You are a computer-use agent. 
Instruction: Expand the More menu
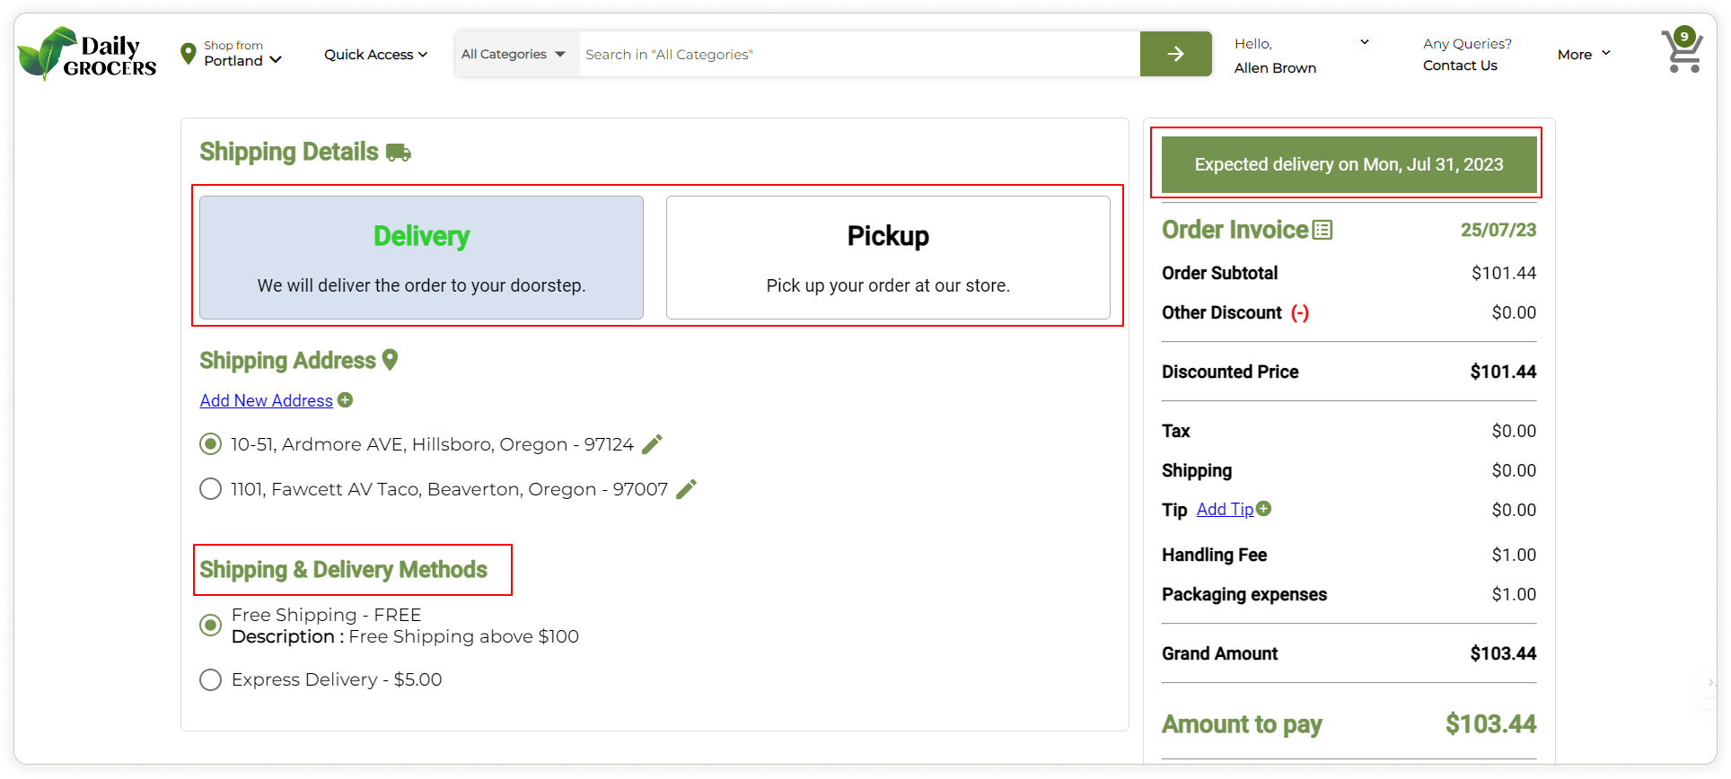tap(1584, 54)
